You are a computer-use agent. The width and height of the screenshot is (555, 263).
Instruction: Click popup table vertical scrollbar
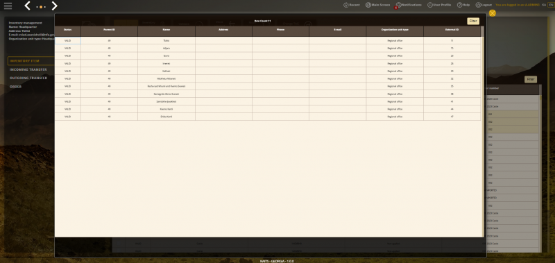tap(482, 131)
